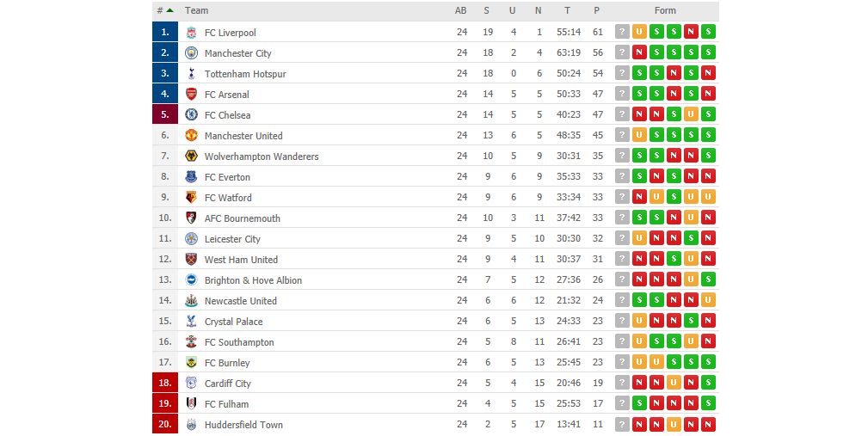This screenshot has height=436, width=862.
Task: Sort table by rank number column
Action: click(165, 10)
